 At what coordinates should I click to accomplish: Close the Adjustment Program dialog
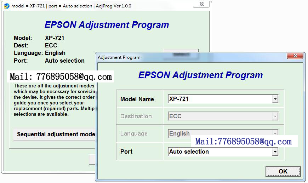pyautogui.click(x=295, y=56)
